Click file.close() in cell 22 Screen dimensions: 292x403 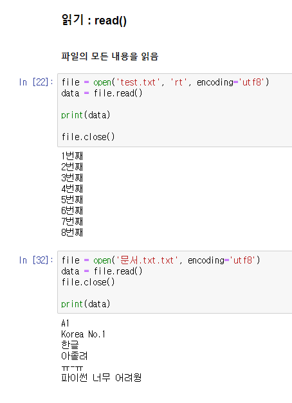click(x=88, y=137)
